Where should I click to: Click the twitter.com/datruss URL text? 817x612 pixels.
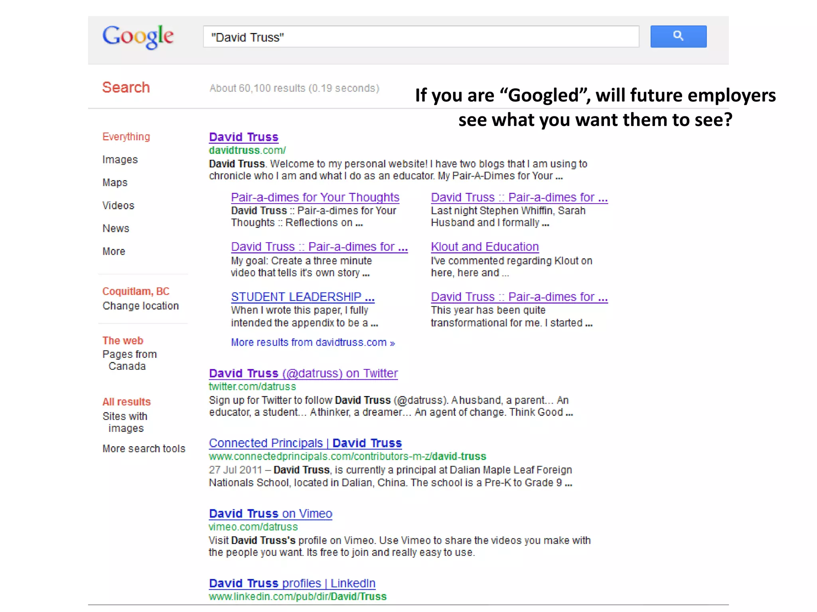coord(252,386)
